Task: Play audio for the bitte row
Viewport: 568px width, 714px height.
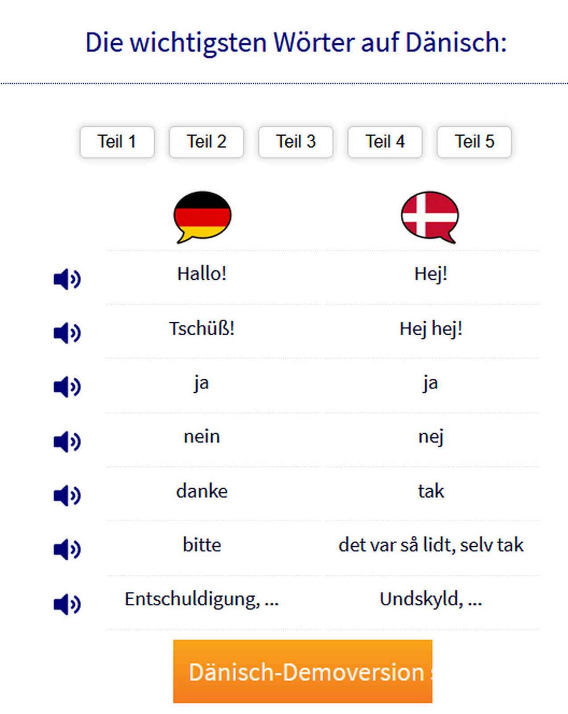Action: coord(67,549)
